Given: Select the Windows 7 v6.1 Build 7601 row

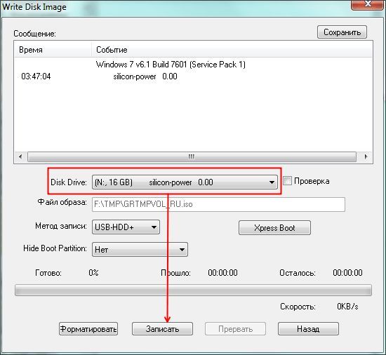Looking at the screenshot, I should pos(171,65).
